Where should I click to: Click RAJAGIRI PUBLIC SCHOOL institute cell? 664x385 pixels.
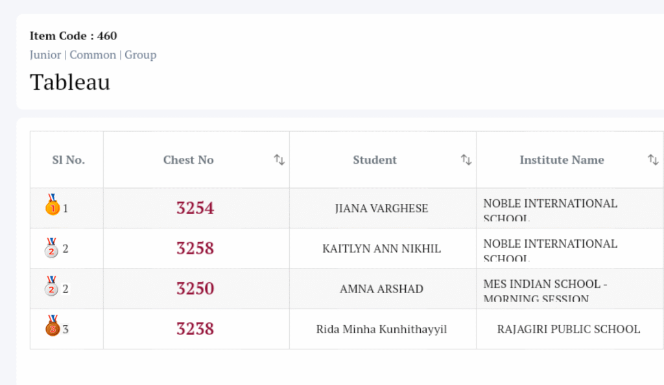click(x=568, y=329)
